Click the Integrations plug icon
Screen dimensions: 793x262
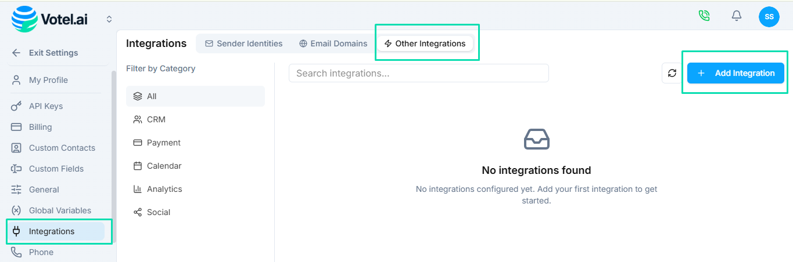point(16,231)
